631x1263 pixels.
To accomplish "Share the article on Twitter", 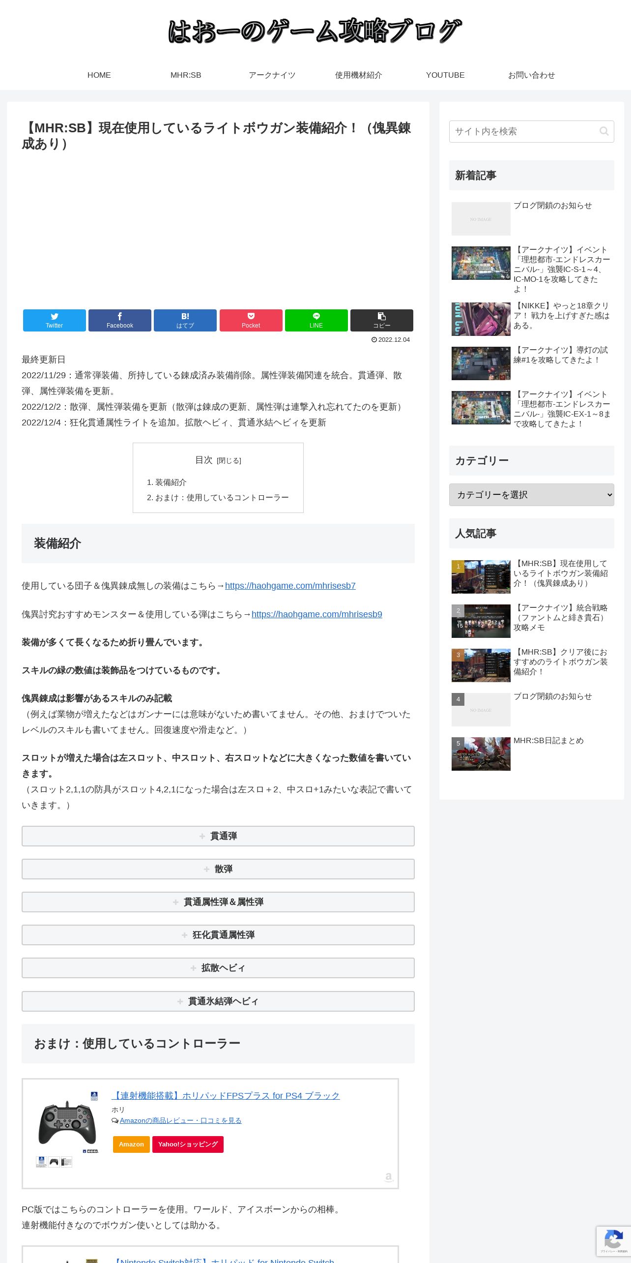I will [x=55, y=320].
